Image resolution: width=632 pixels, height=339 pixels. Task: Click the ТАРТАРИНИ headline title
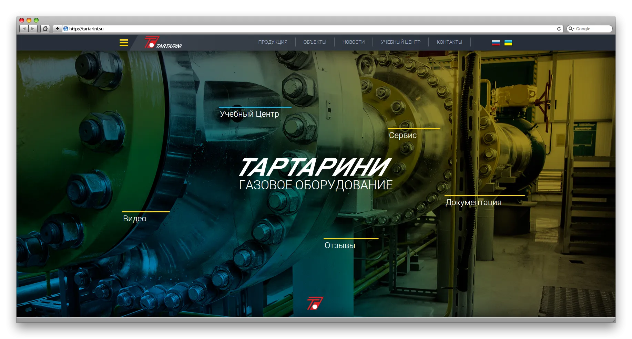(x=315, y=167)
